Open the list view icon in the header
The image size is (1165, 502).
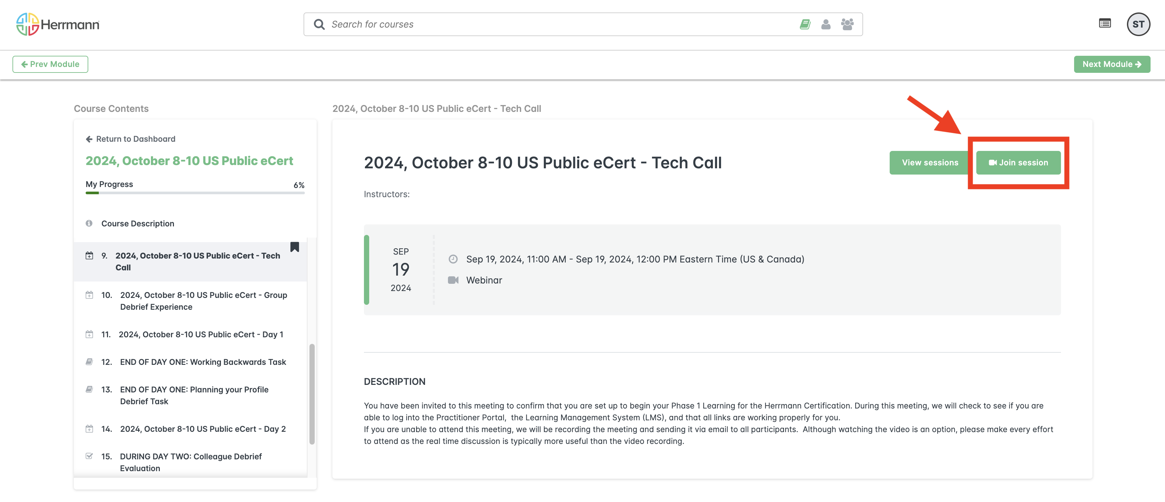click(1105, 24)
